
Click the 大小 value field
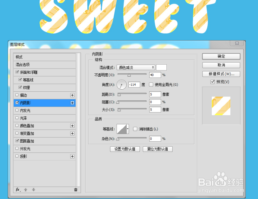click(155, 110)
